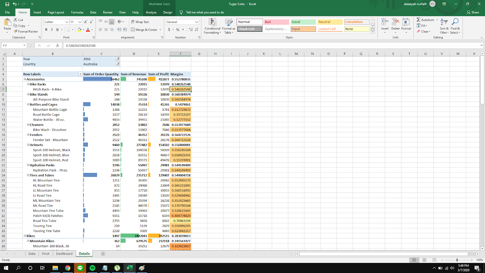Open the Formulas ribbon tab

click(77, 12)
